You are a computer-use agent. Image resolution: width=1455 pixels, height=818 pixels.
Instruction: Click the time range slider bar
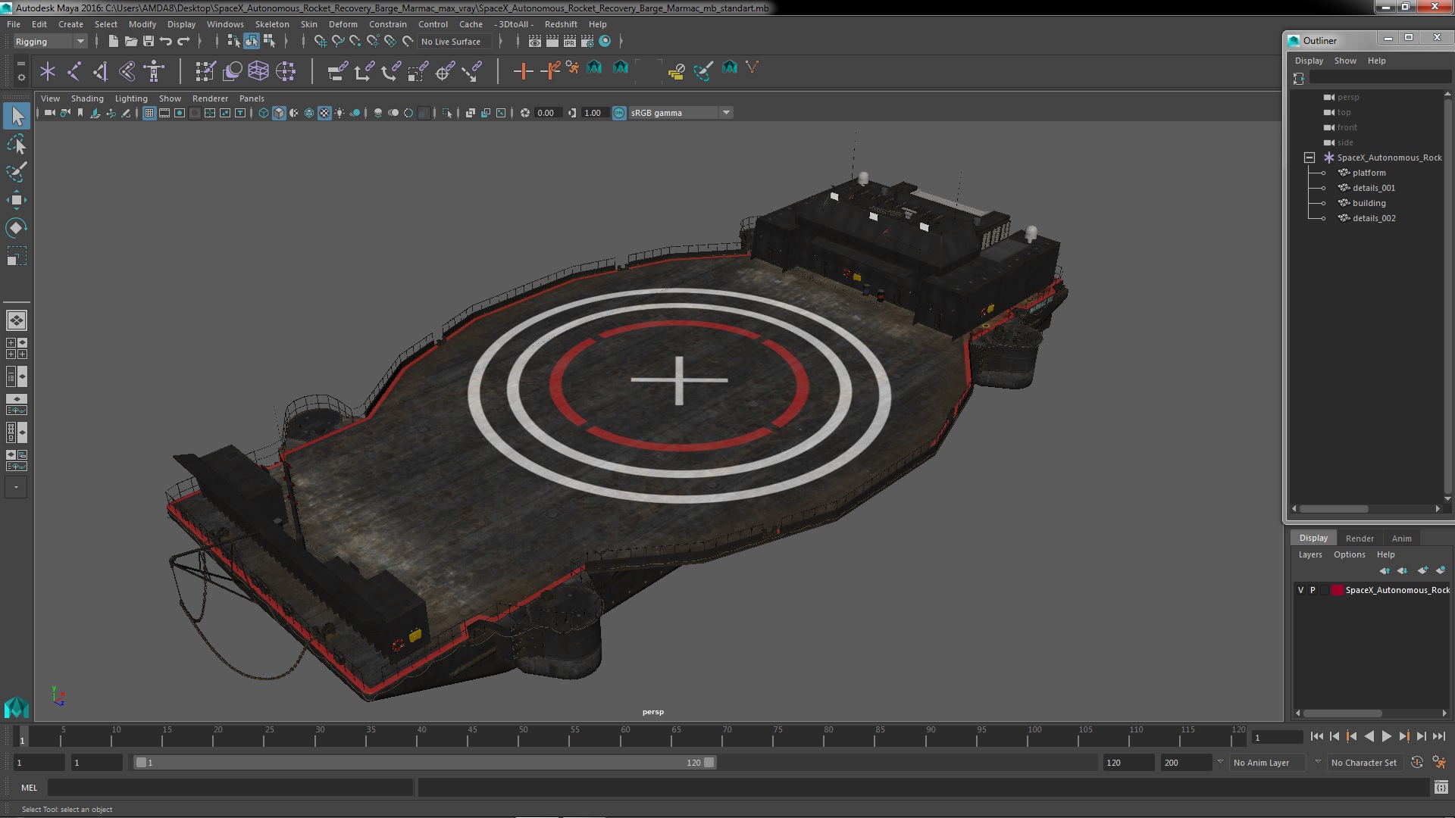(x=424, y=763)
